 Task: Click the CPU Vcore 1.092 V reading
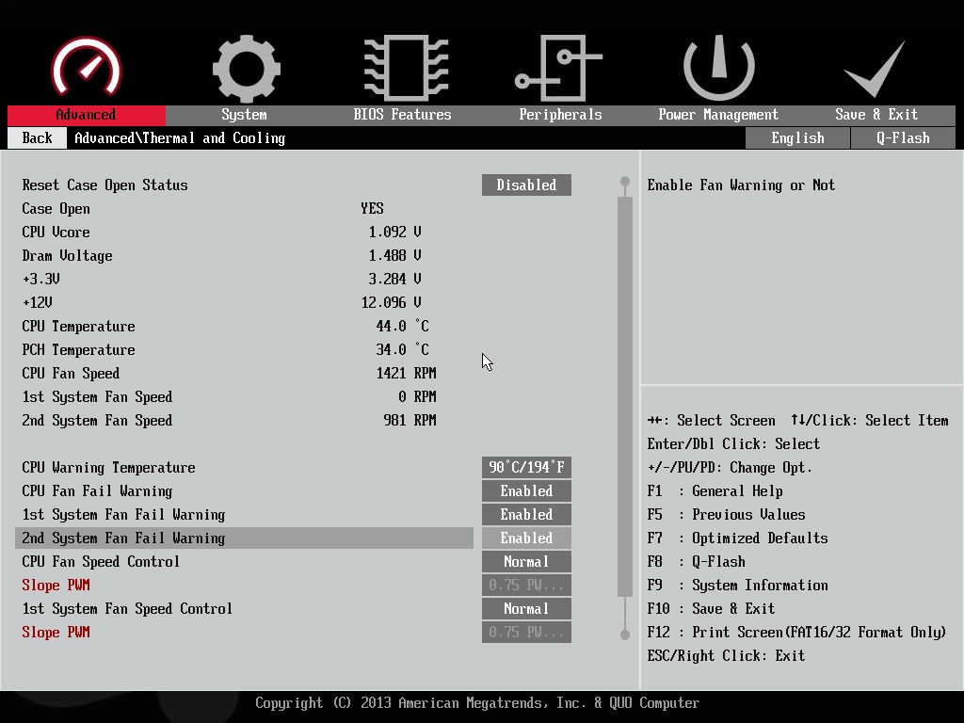[394, 233]
